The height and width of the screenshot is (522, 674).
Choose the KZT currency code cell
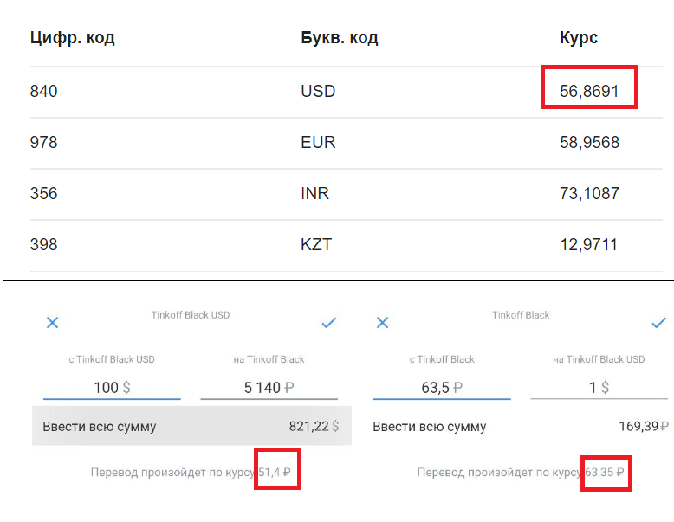point(316,245)
